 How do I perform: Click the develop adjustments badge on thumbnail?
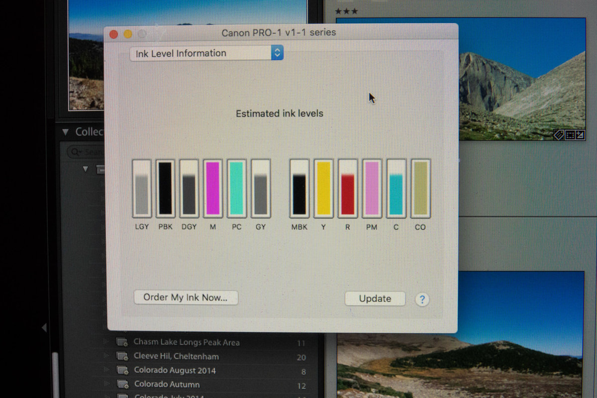click(x=579, y=135)
